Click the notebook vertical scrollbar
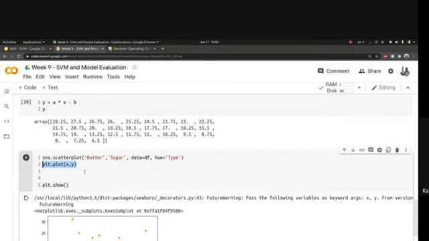This screenshot has height=241, width=429. 416,218
